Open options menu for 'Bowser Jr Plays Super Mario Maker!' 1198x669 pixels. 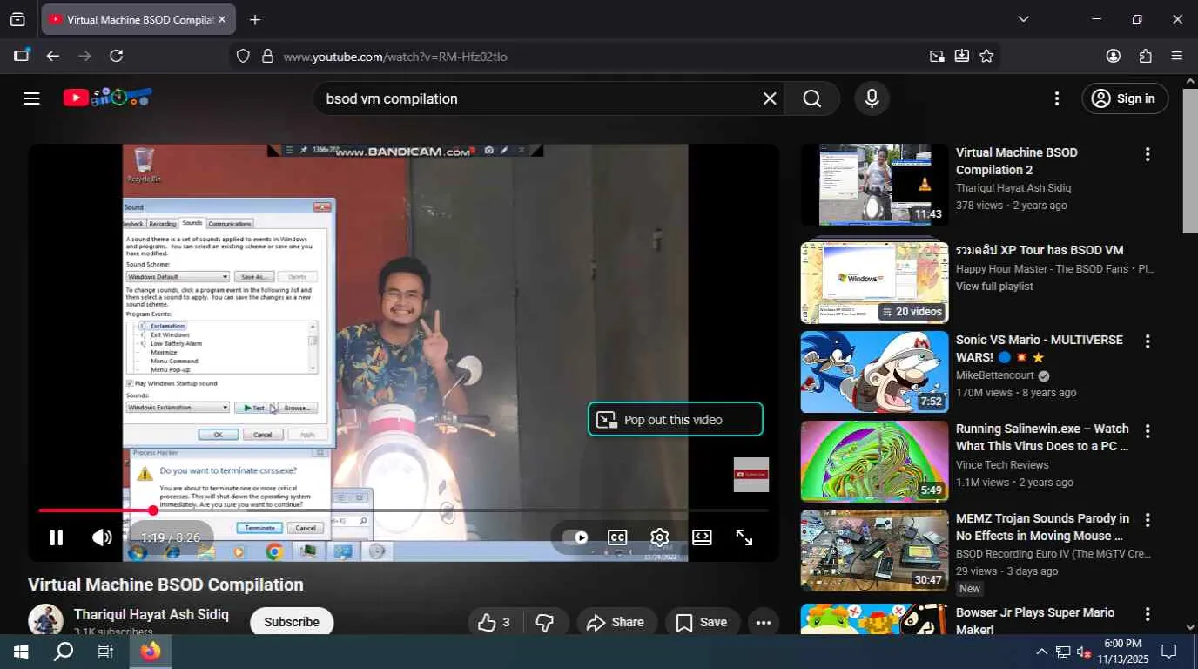click(1148, 614)
